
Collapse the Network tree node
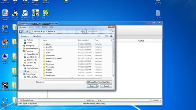[x=22, y=66]
